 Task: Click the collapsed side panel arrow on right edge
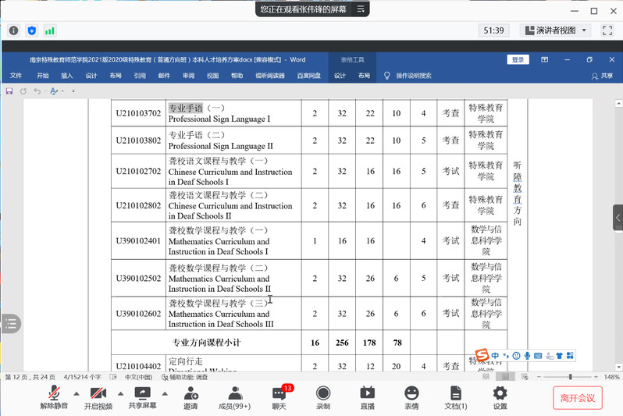click(x=618, y=217)
